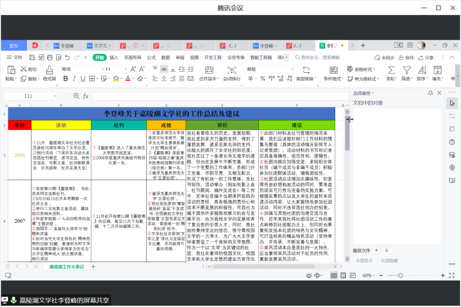Click the zoom slider handle in the status bar

pos(400,276)
